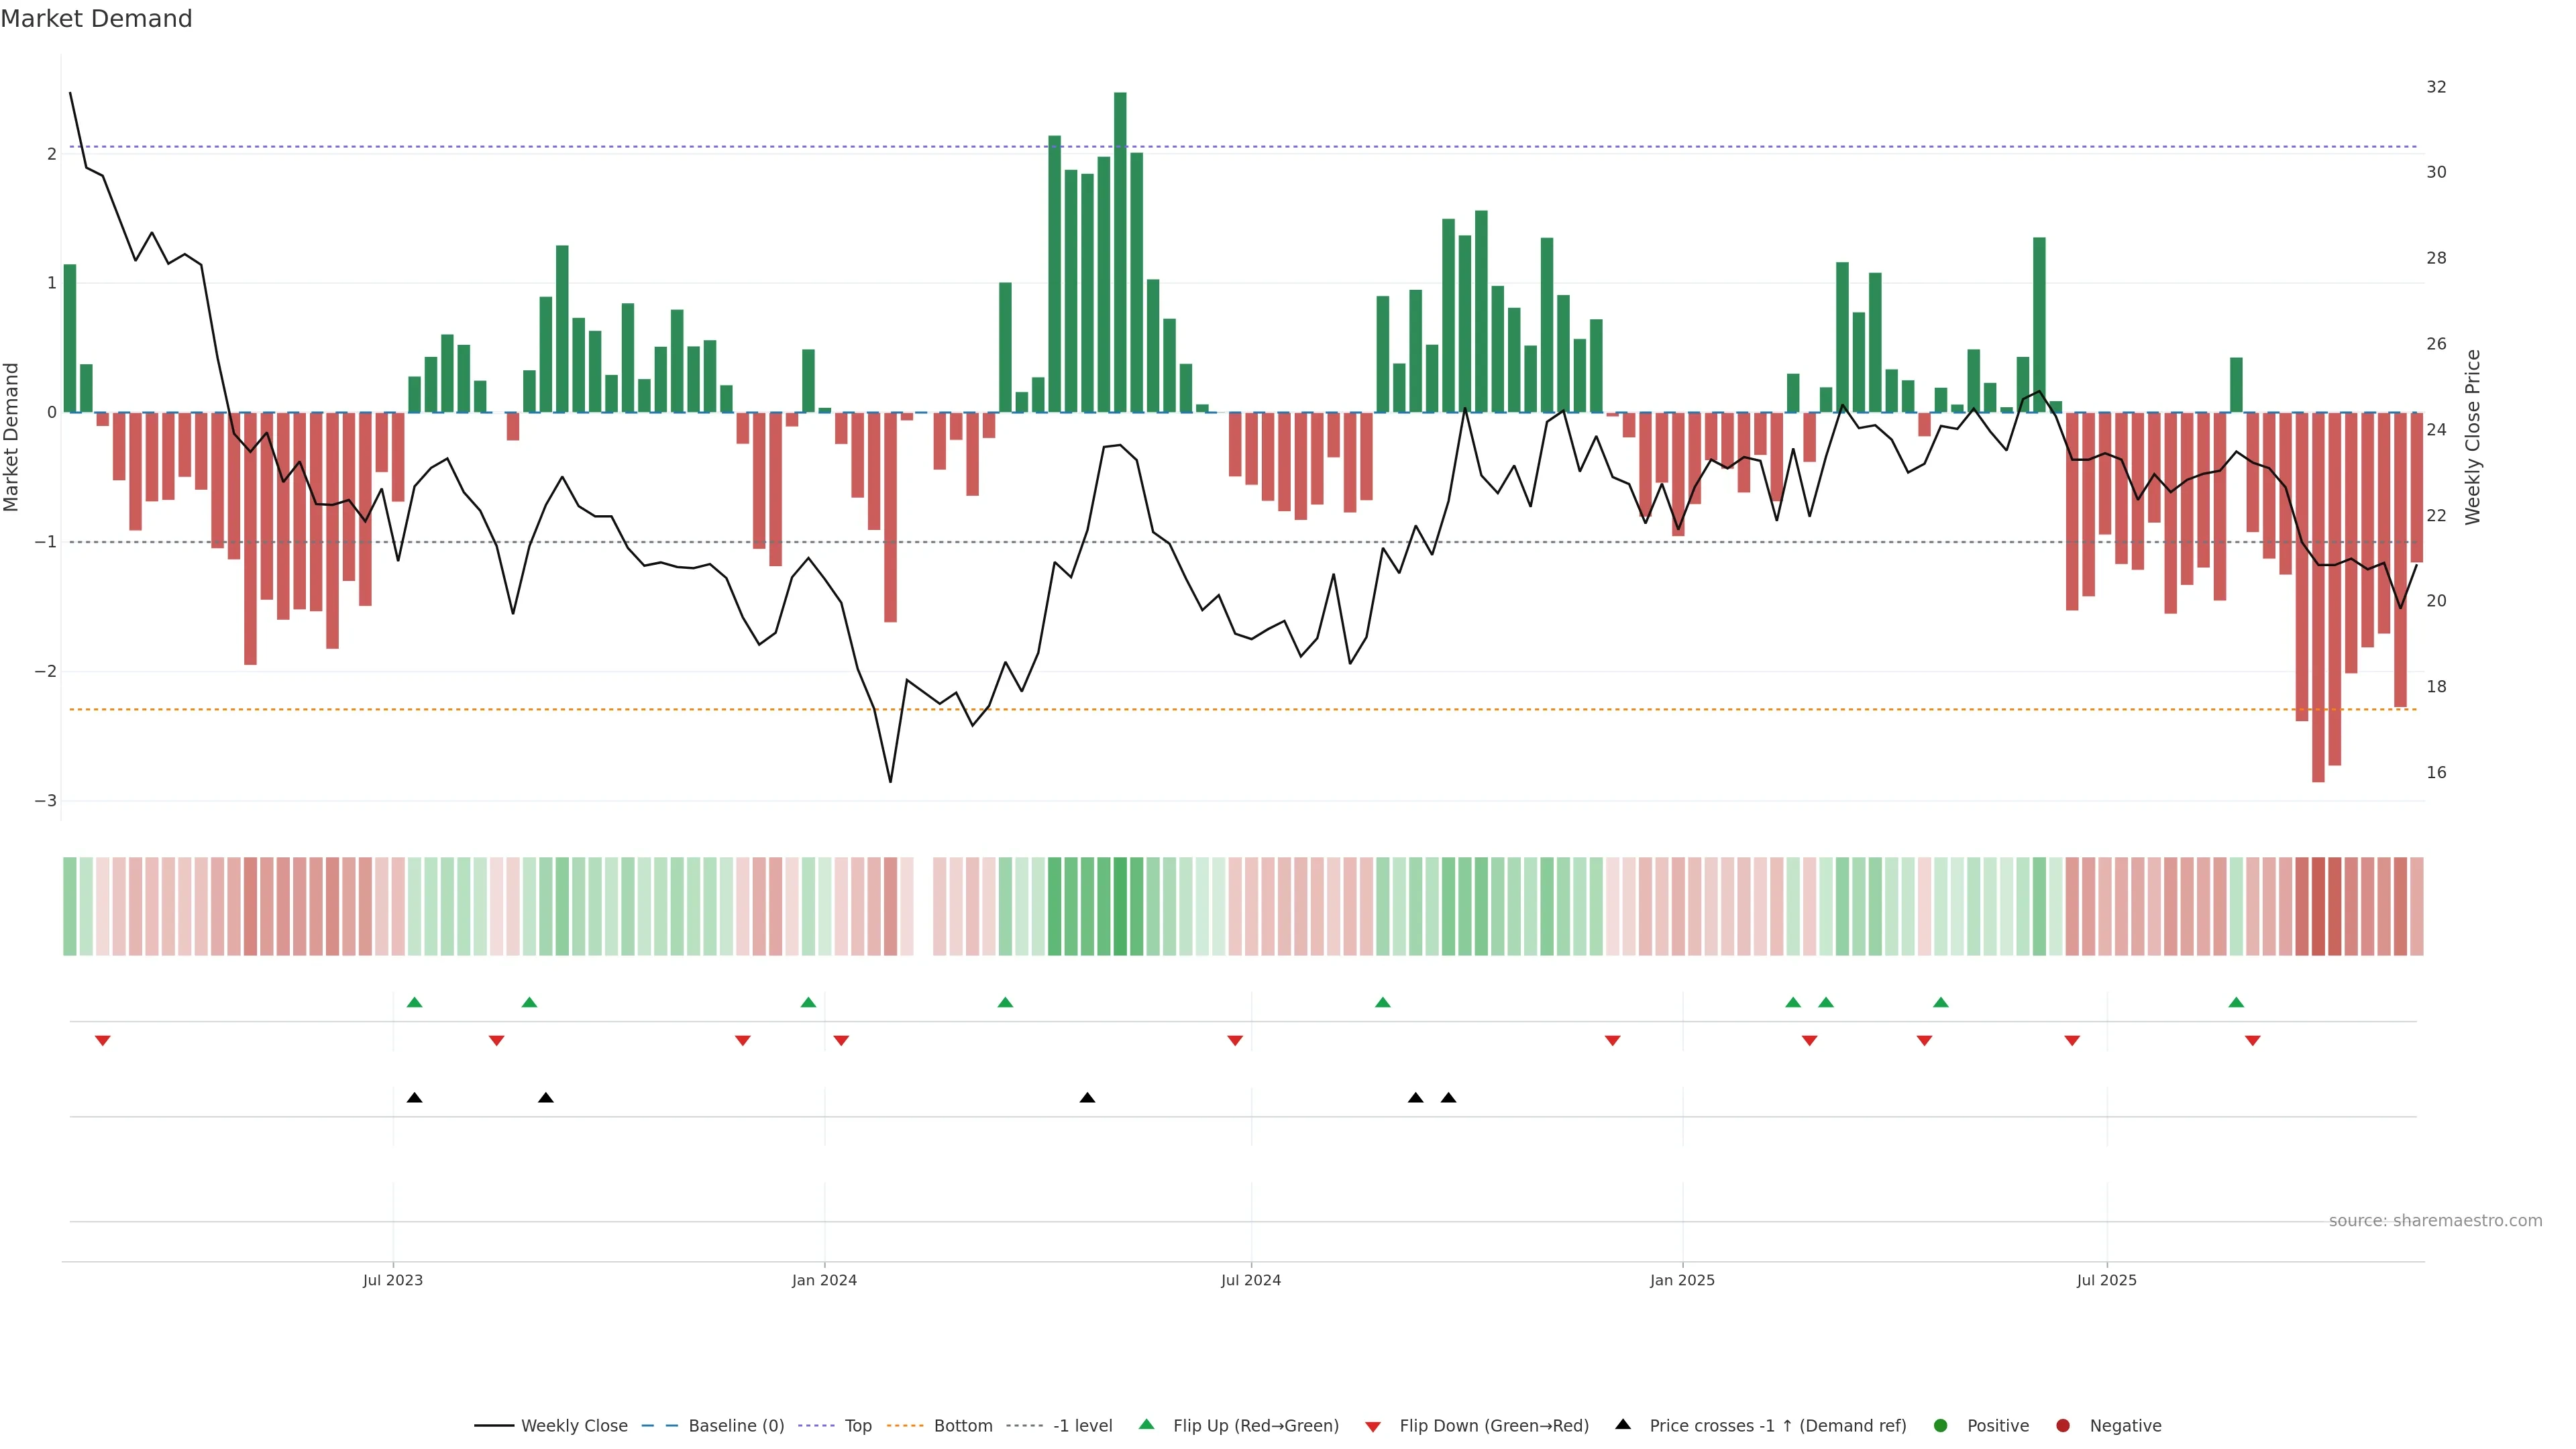Click the rightmost red flip-down triangle marker
This screenshot has width=2576, height=1449.
2253,1041
